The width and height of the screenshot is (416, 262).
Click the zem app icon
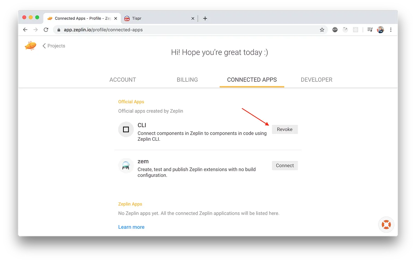click(126, 166)
